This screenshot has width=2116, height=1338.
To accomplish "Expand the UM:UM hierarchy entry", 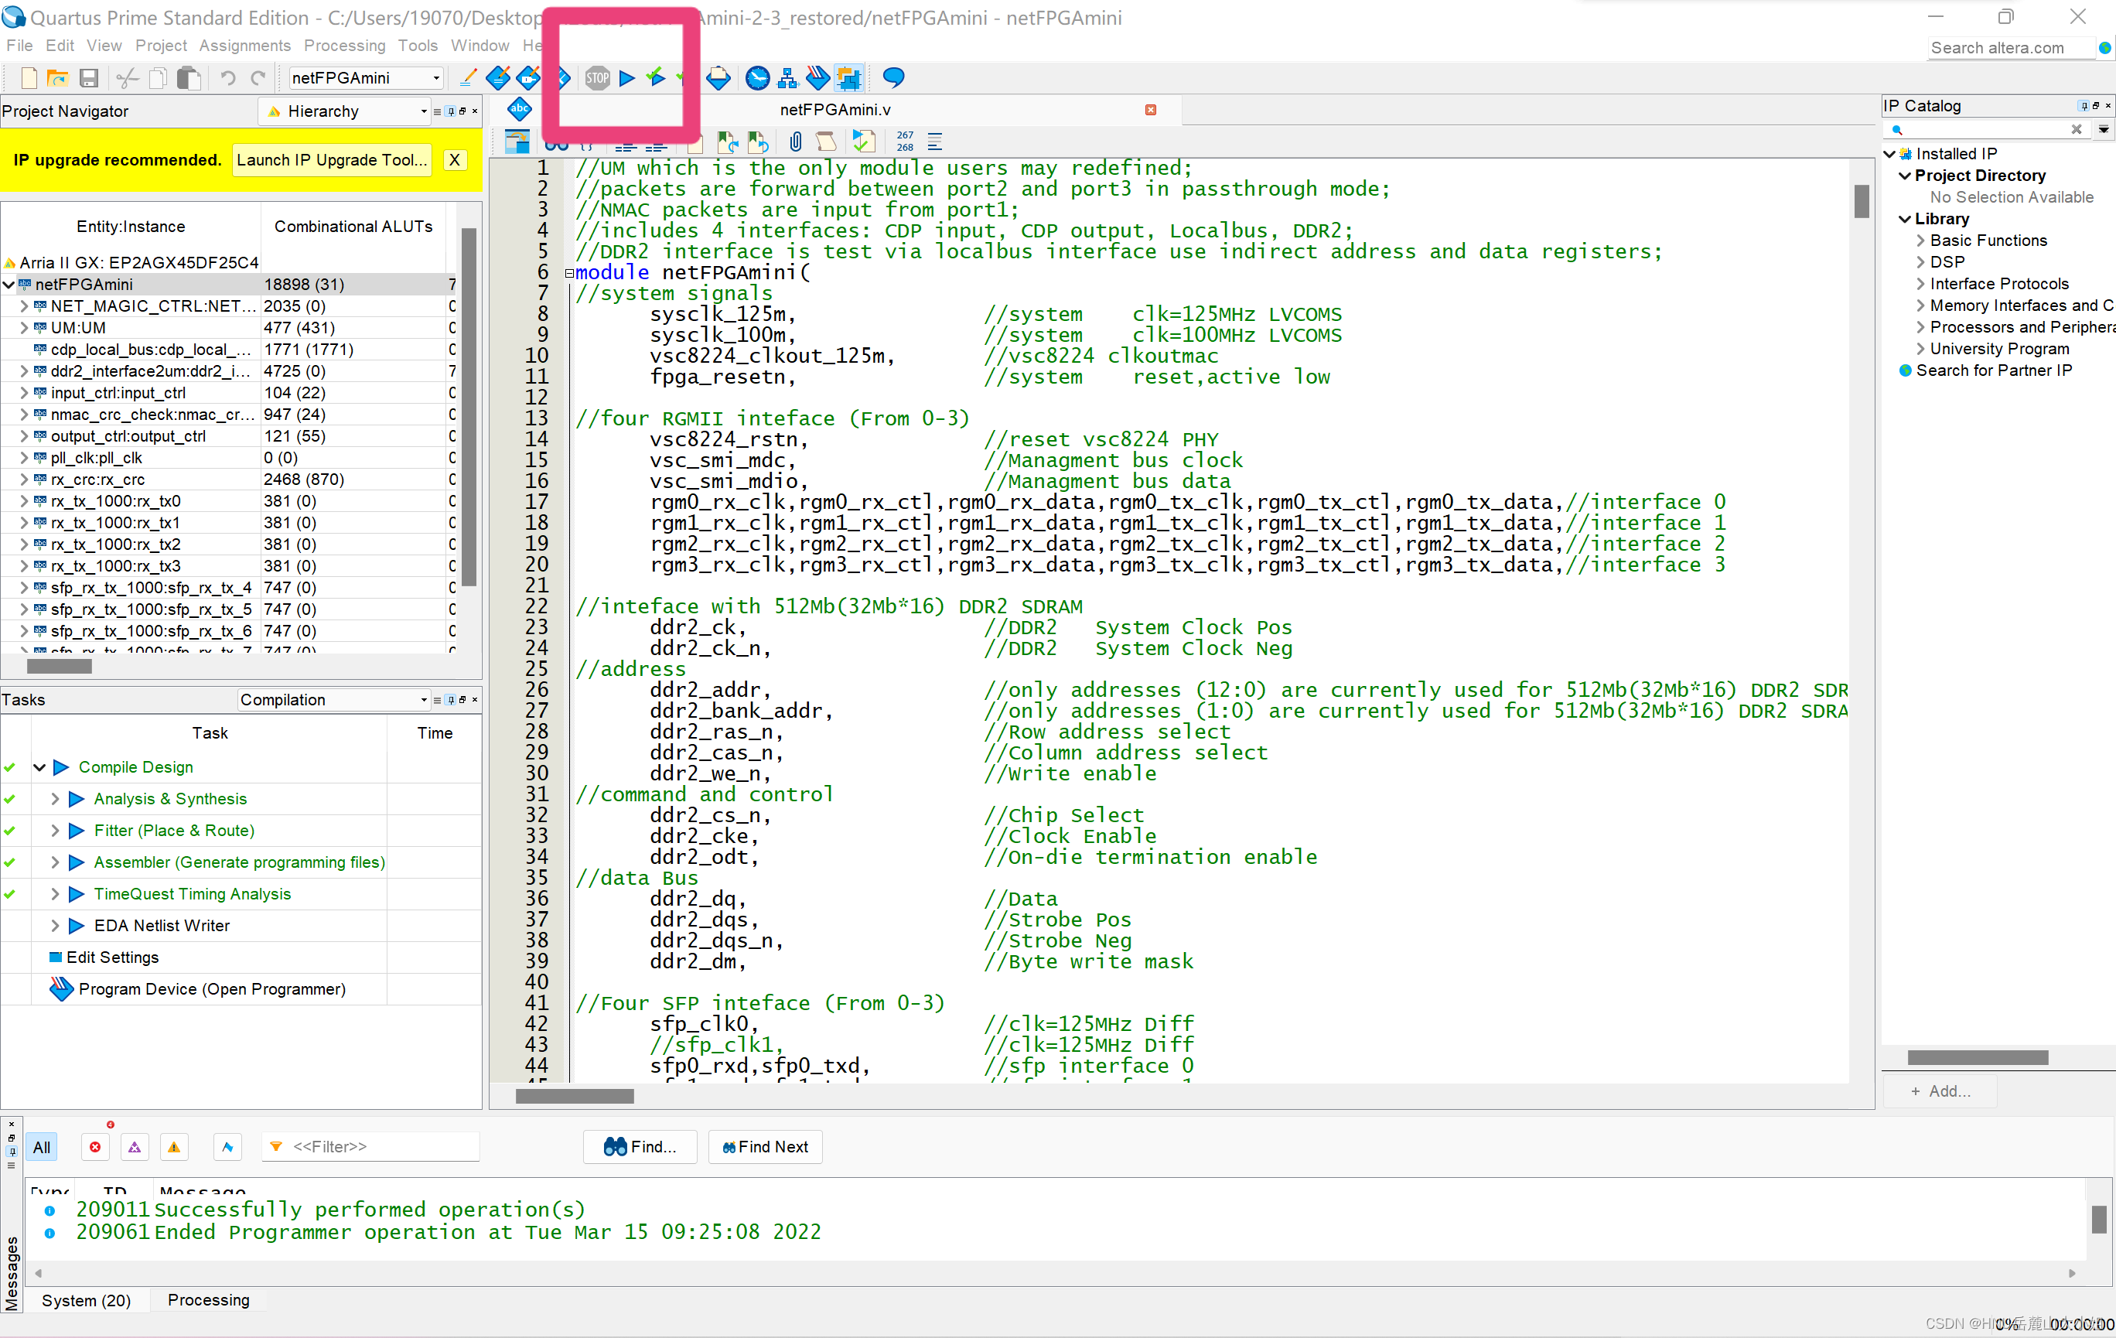I will click(x=24, y=328).
